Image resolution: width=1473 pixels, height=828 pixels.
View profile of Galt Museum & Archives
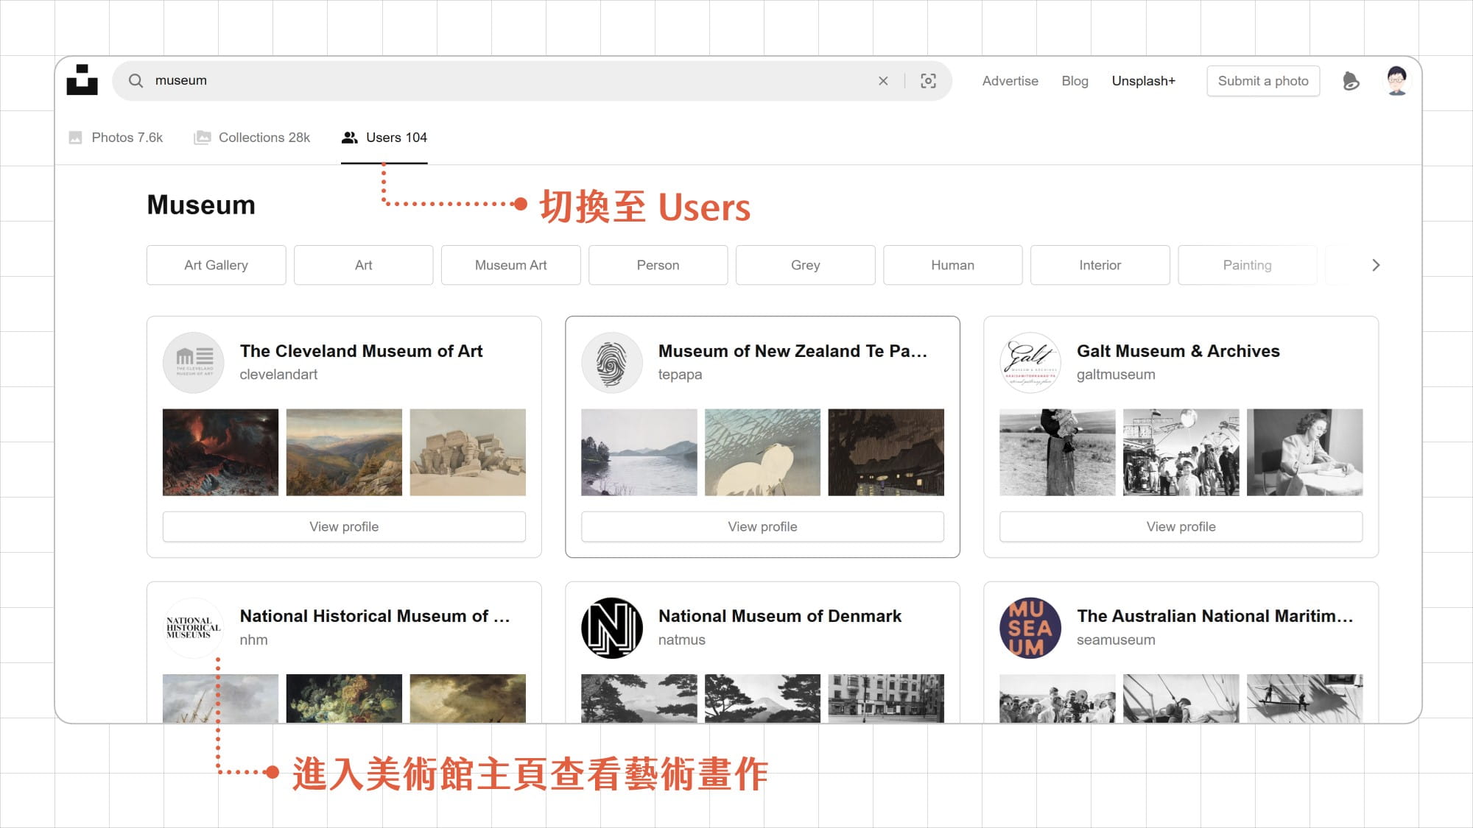click(x=1181, y=527)
